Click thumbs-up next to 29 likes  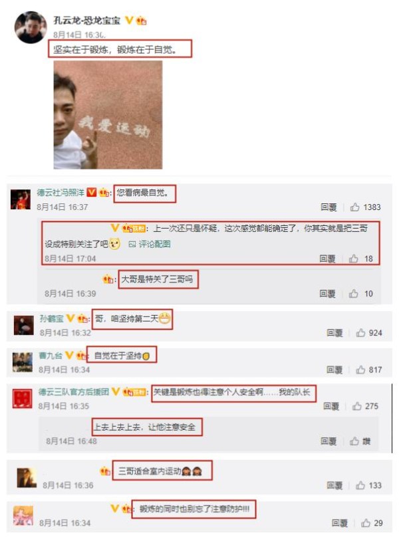coord(365,523)
